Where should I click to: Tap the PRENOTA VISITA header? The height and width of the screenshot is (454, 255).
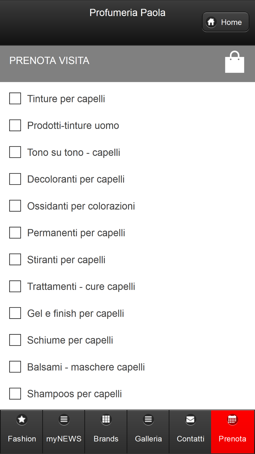[49, 61]
